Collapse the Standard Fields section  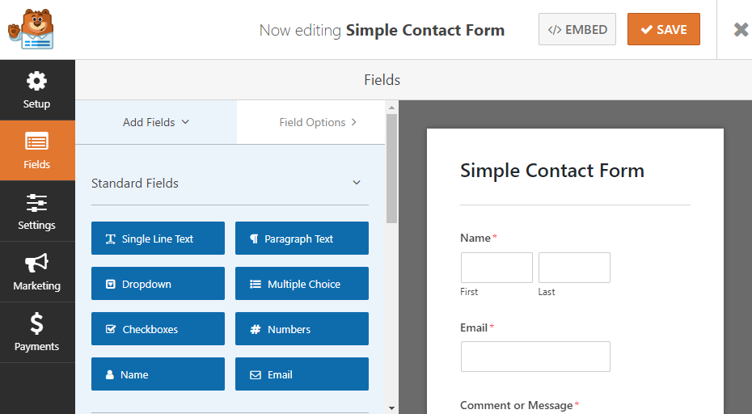click(357, 183)
